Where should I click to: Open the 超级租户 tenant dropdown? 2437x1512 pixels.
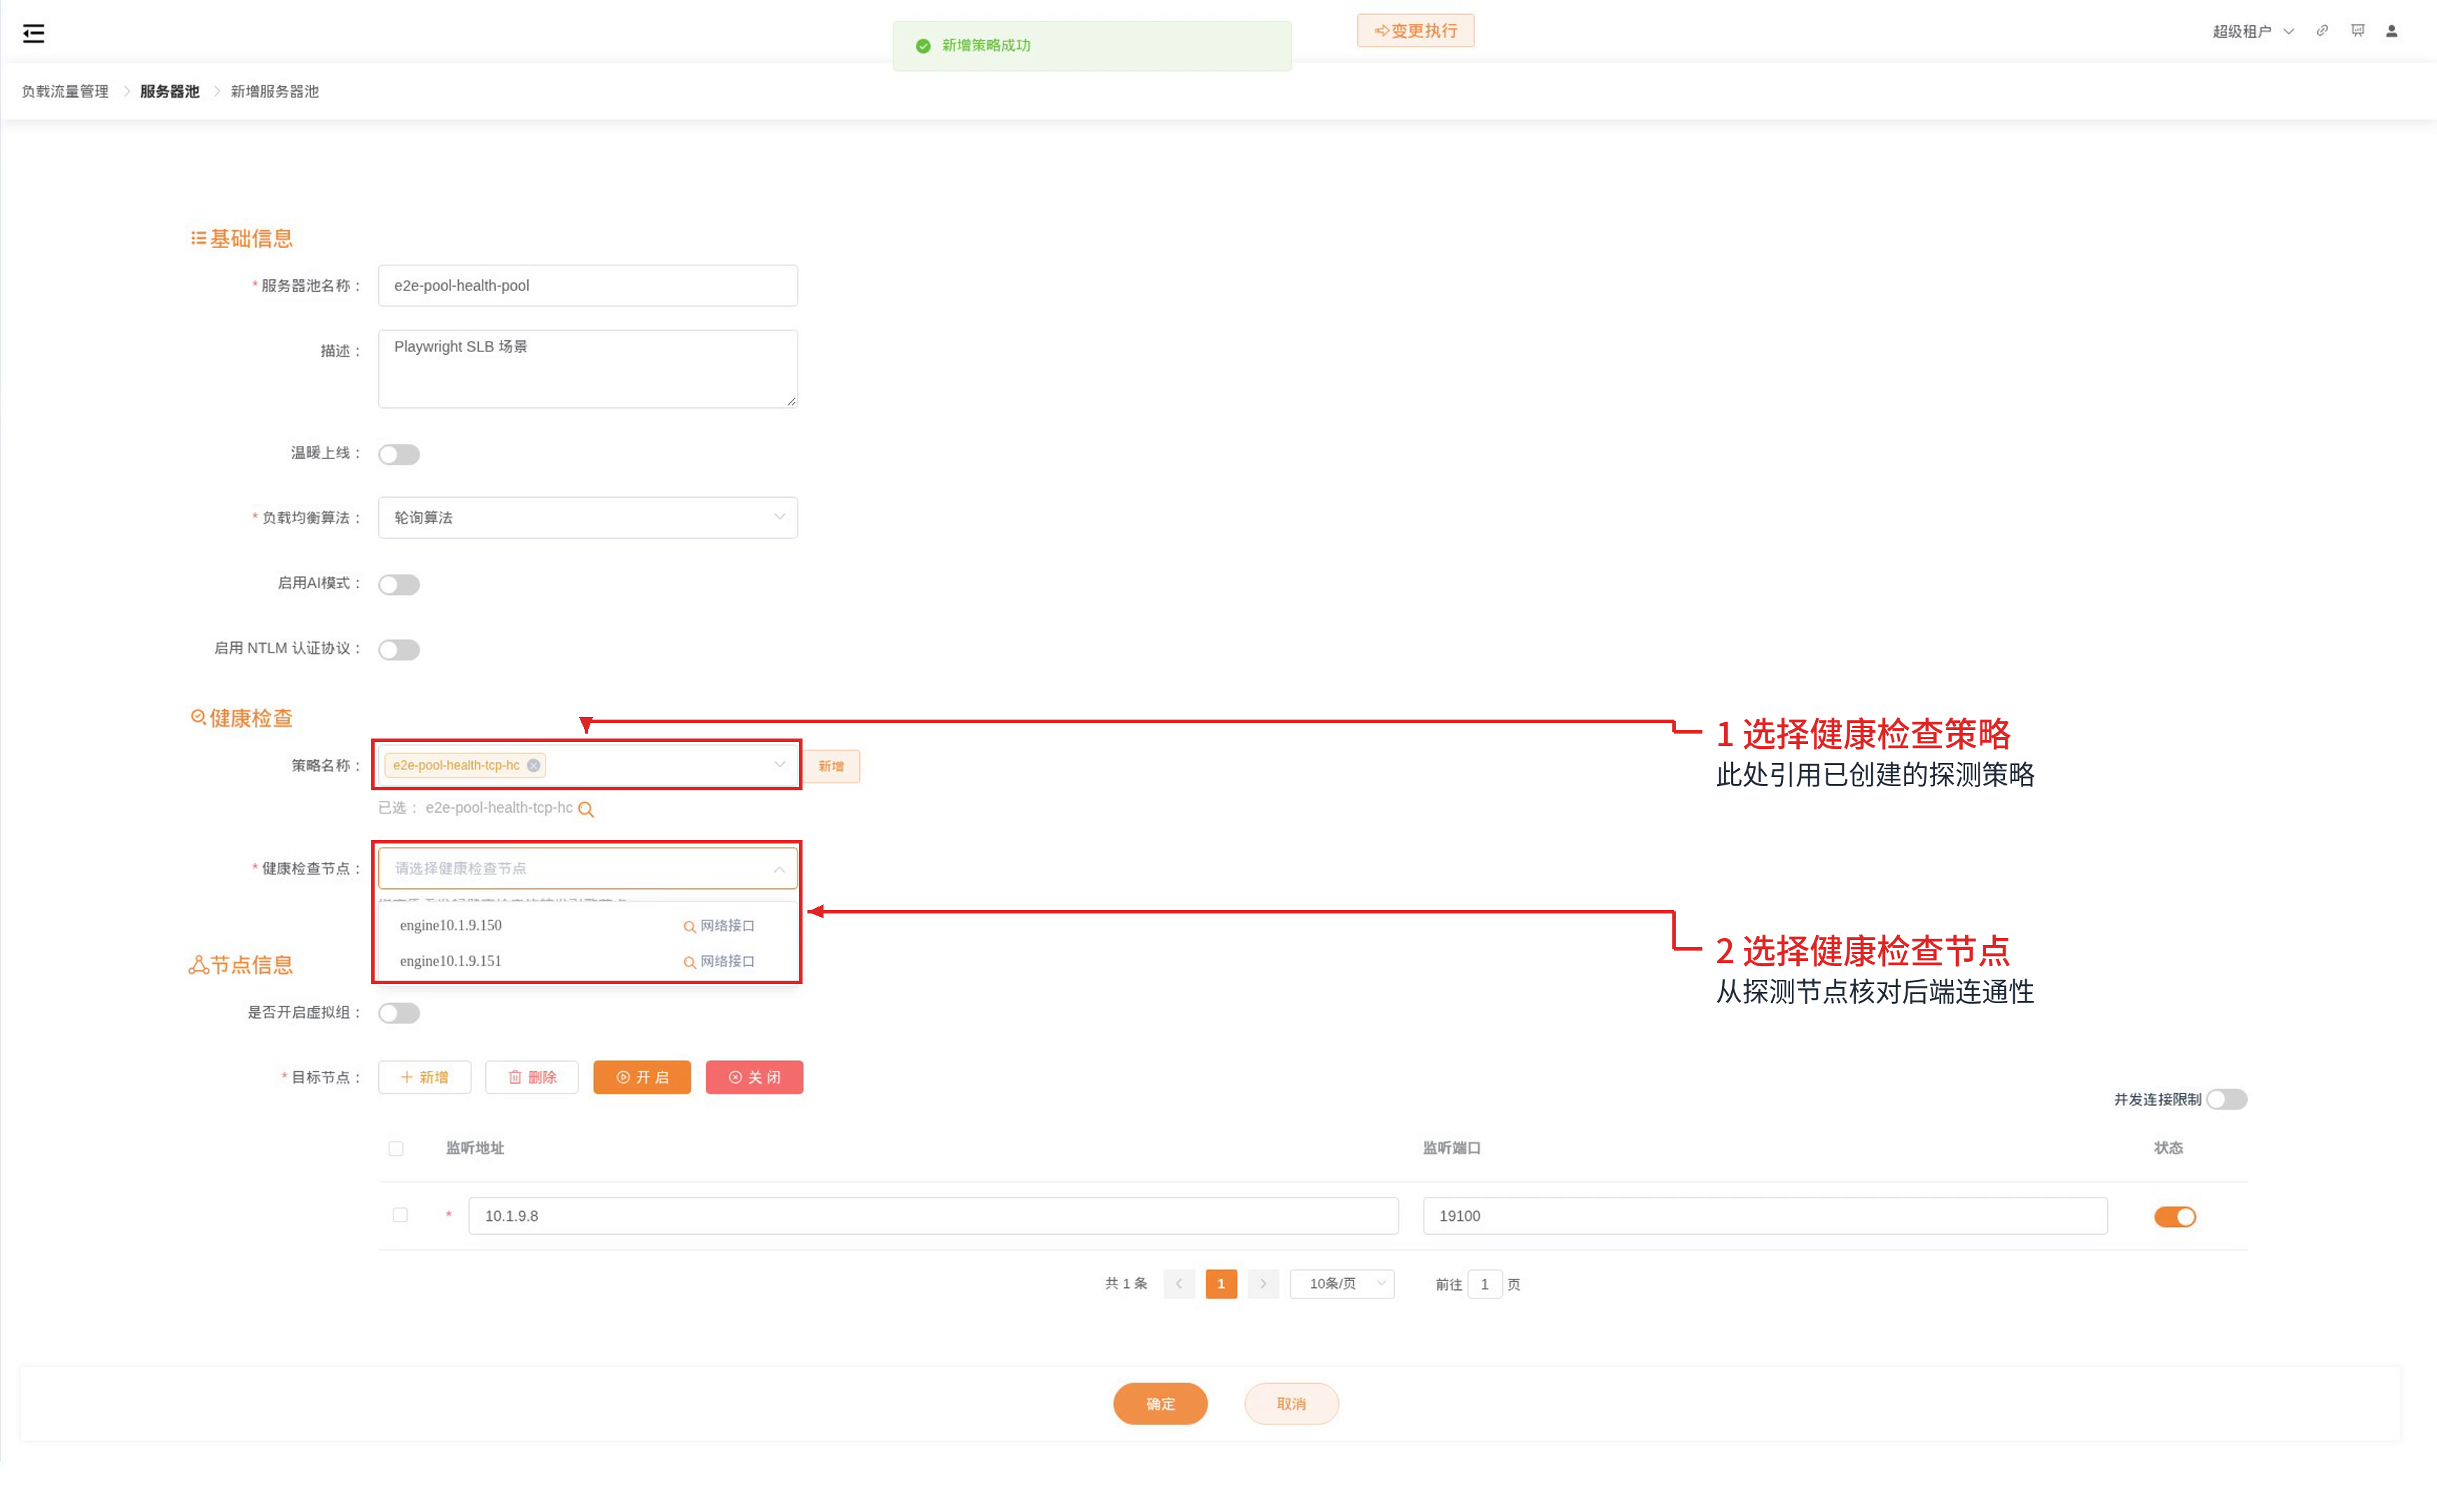tap(2253, 31)
